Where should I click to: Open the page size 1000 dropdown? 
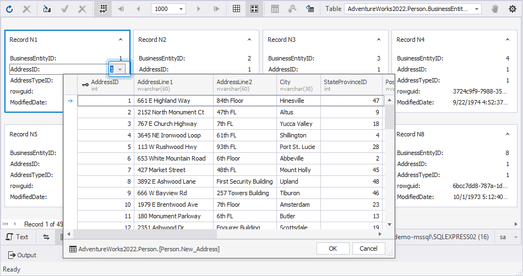(x=182, y=9)
